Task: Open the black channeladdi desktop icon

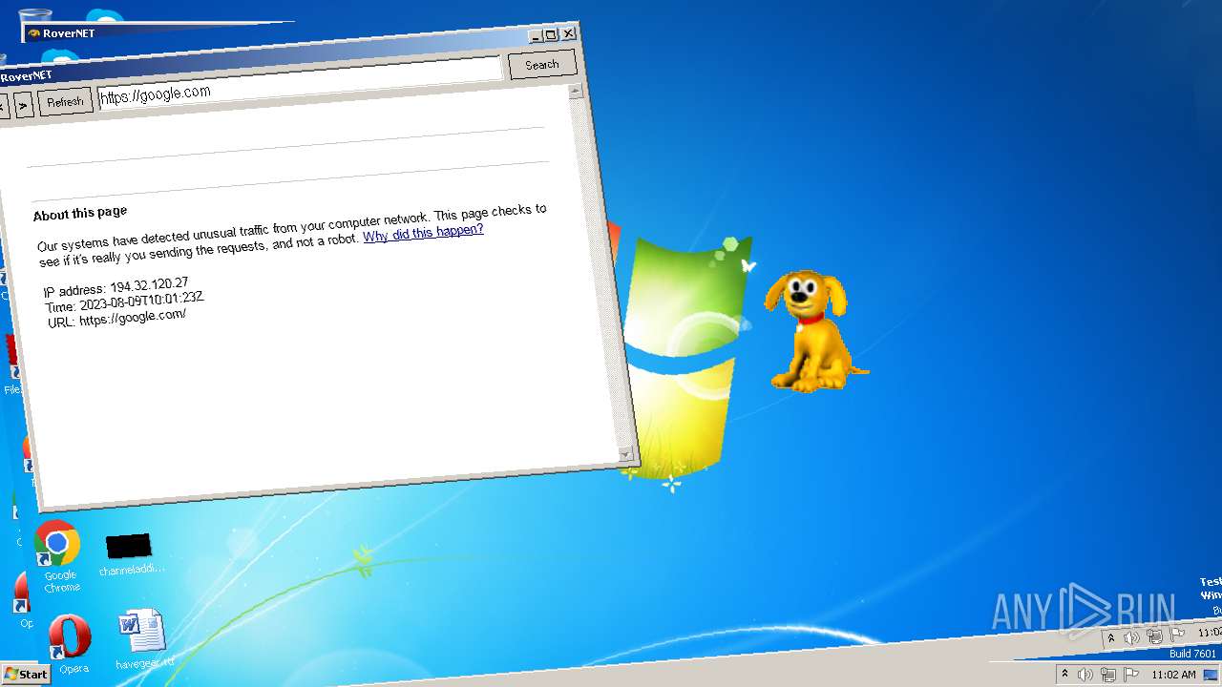Action: 130,554
